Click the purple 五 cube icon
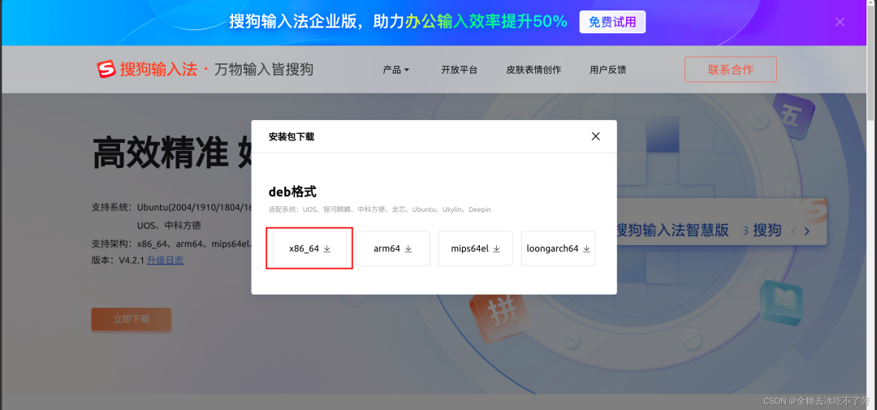877x410 pixels. click(x=791, y=115)
